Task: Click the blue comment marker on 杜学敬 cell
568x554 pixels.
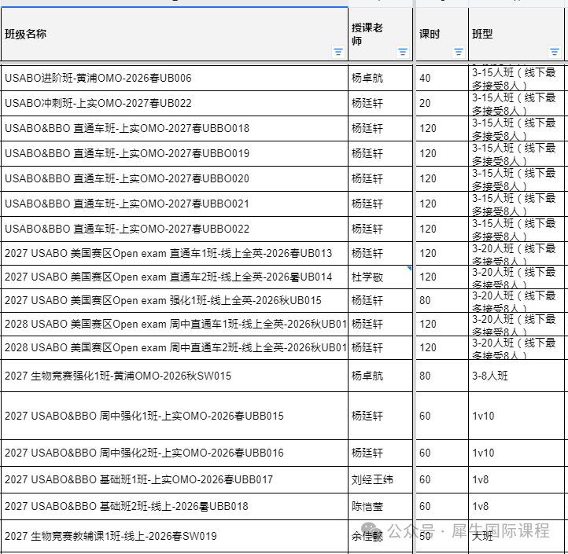Action: pyautogui.click(x=409, y=269)
